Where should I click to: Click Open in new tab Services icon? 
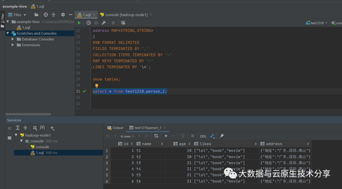point(42,128)
